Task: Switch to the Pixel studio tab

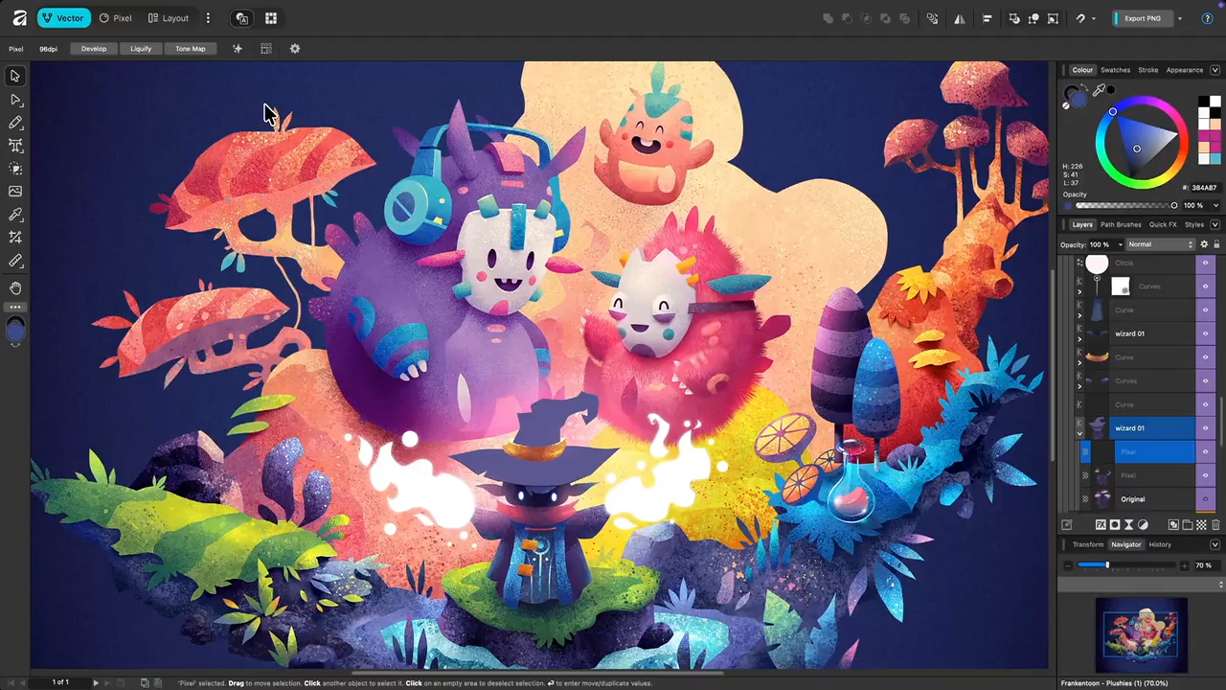Action: click(115, 18)
